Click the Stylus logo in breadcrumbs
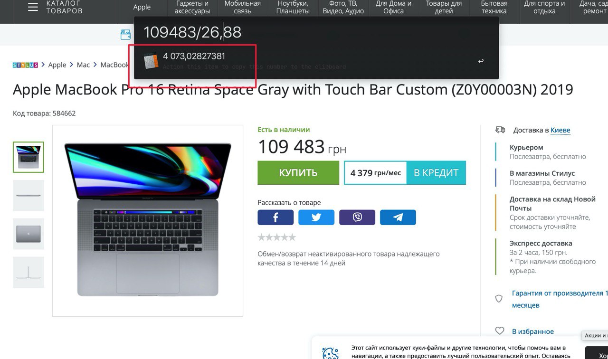 pos(25,65)
